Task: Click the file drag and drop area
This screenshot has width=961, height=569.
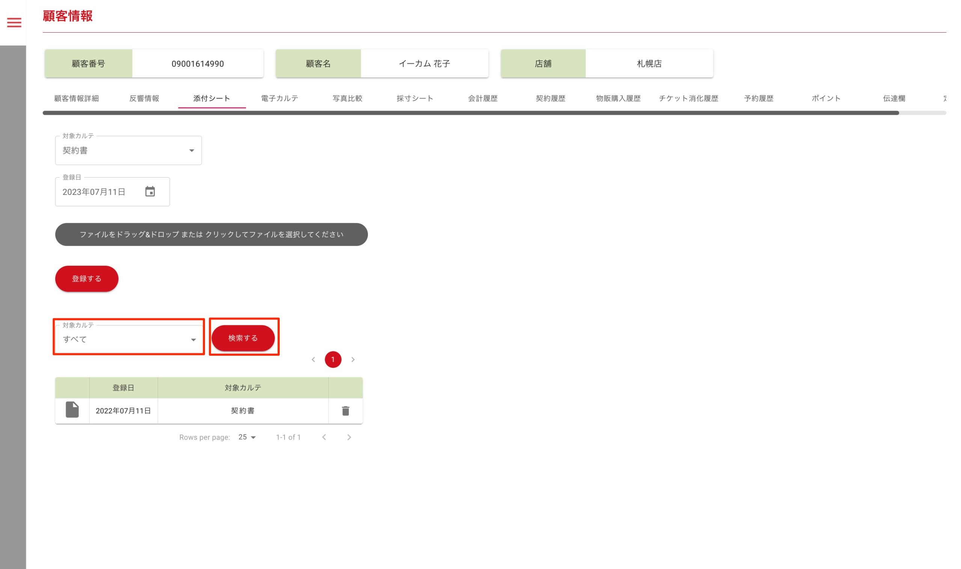Action: [211, 234]
